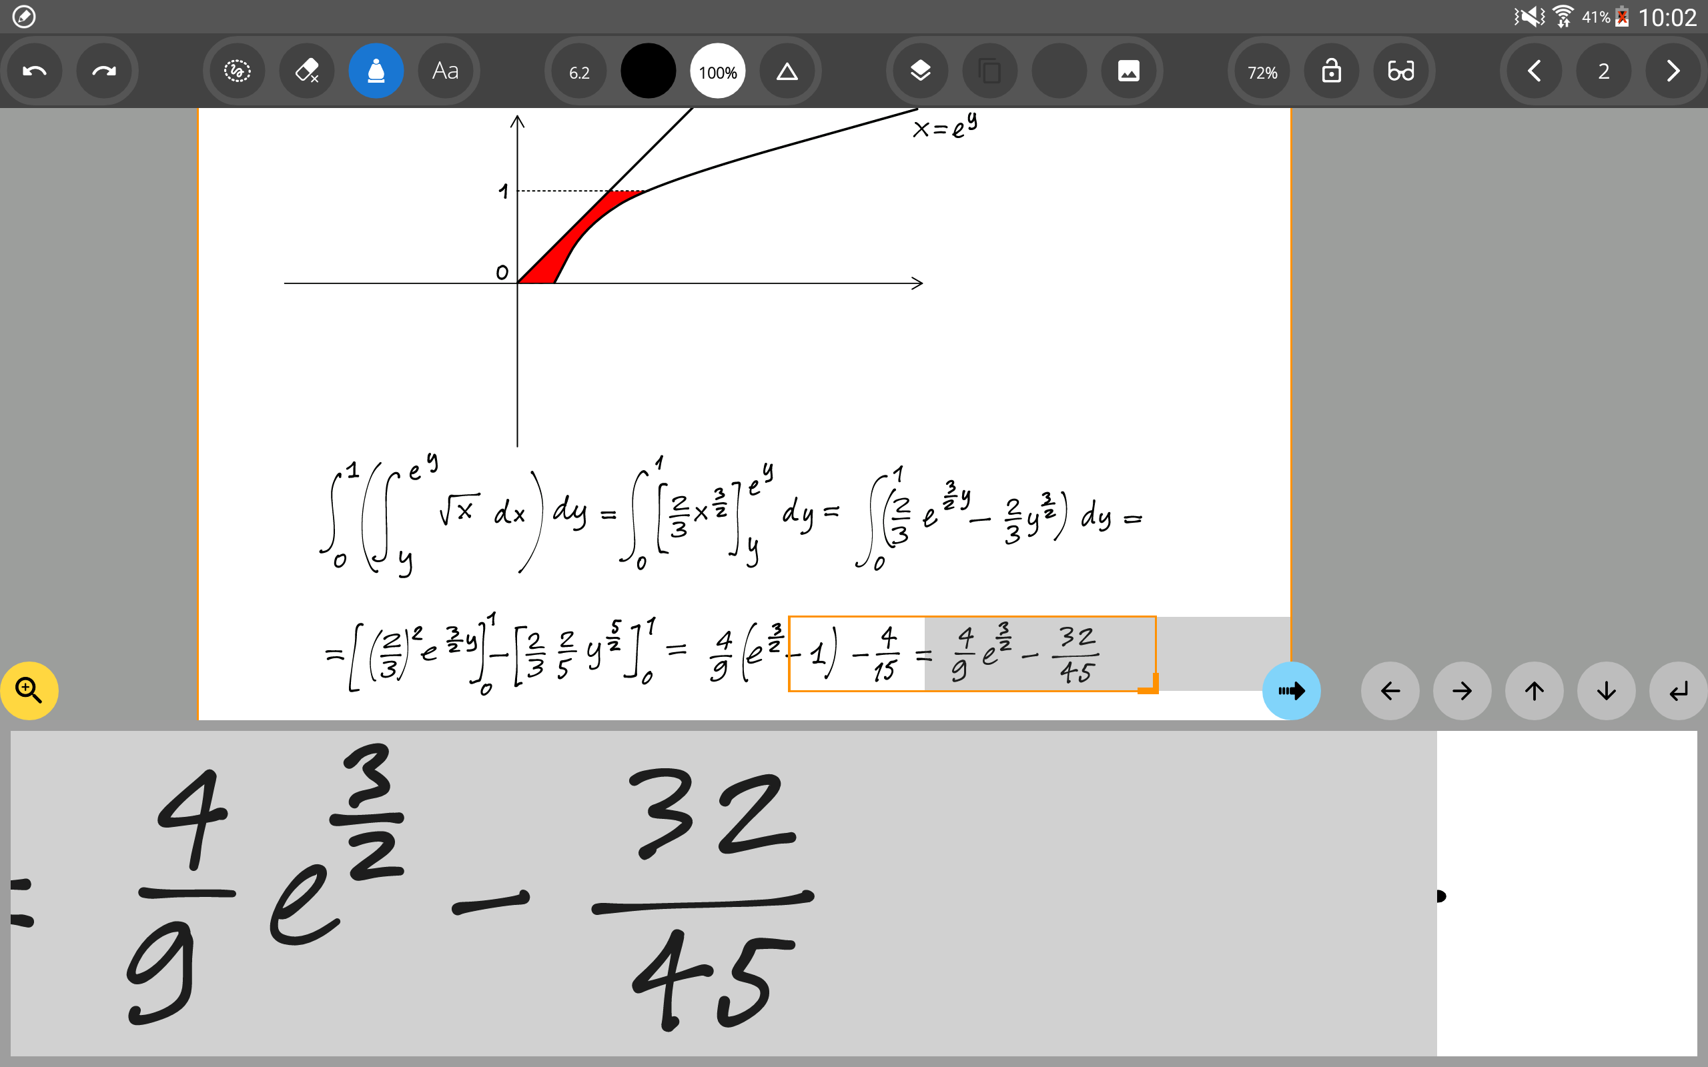Open the 72% zoom level control

[x=1262, y=72]
